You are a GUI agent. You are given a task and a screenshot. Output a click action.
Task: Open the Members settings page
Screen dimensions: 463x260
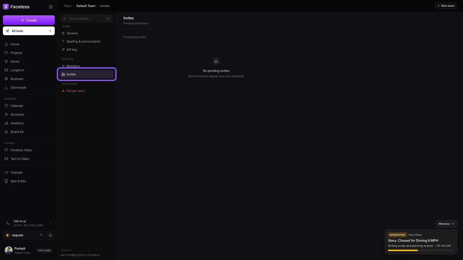87,66
